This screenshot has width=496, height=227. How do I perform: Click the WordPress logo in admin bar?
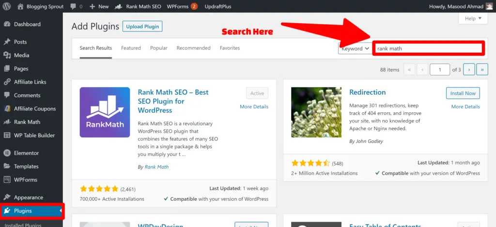pos(7,6)
